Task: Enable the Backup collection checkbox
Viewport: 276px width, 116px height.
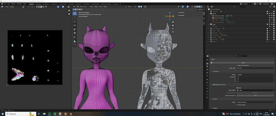Action: 267,42
